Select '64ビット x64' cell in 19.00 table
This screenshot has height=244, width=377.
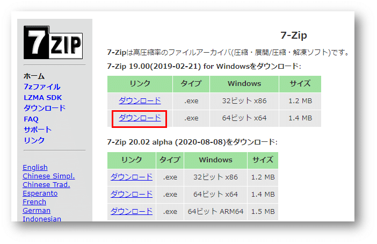pyautogui.click(x=244, y=118)
